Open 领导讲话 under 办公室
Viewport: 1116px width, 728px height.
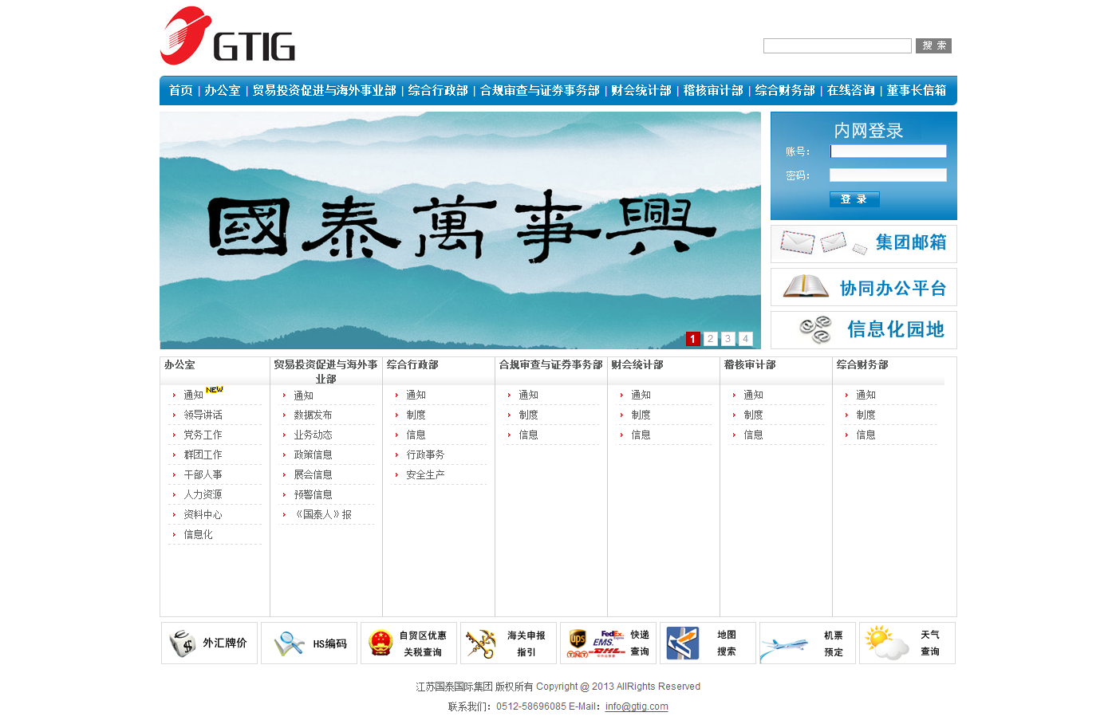click(203, 415)
